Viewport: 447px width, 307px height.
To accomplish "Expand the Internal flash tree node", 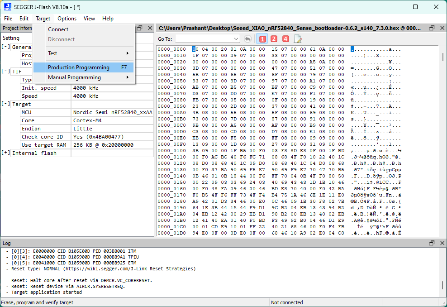I will [x=6, y=153].
